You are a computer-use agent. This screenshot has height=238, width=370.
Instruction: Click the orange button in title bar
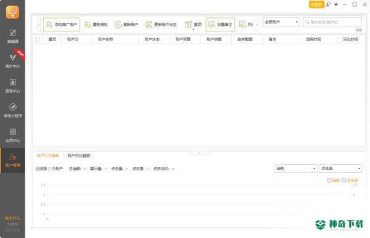click(x=316, y=4)
